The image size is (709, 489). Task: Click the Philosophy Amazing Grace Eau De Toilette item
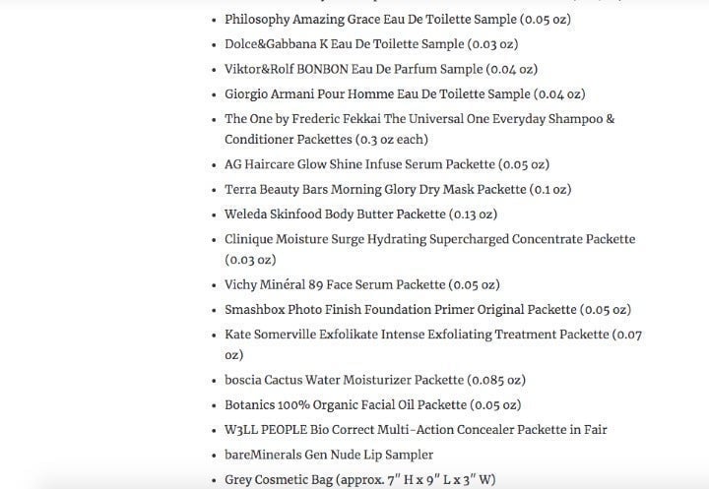[x=398, y=20]
